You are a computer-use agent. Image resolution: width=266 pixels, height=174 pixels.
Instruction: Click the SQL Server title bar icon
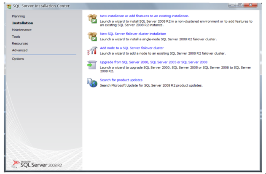(9, 6)
